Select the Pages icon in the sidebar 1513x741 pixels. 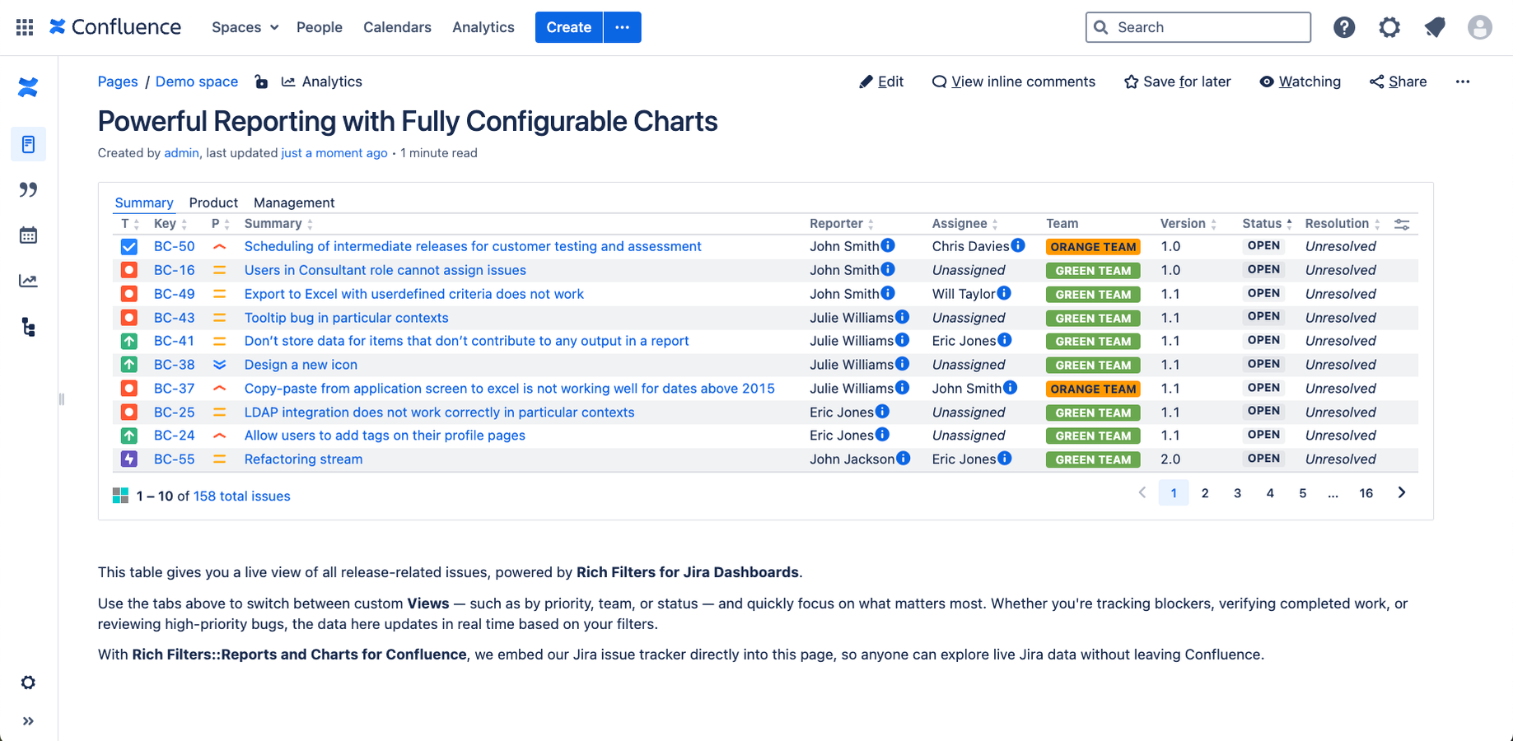click(x=28, y=144)
